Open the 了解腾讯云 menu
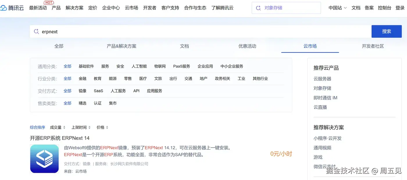This screenshot has height=180, width=407. [222, 8]
